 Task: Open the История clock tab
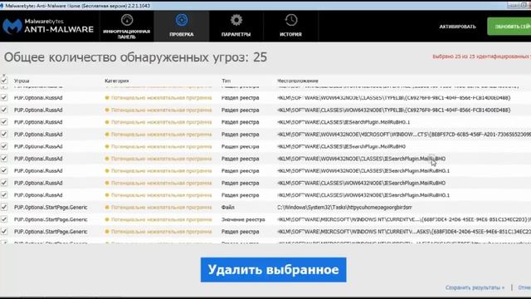pyautogui.click(x=290, y=27)
